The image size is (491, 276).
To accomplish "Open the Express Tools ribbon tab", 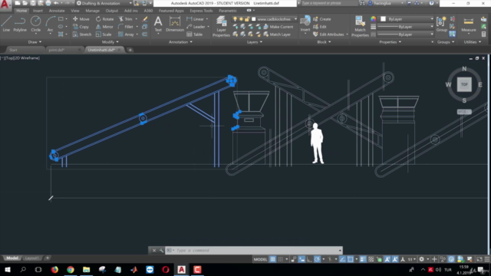I will [201, 11].
